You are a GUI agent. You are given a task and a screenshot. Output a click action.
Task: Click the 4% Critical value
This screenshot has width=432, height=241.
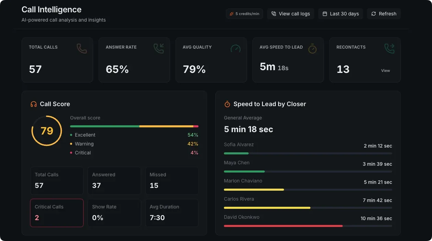point(194,153)
